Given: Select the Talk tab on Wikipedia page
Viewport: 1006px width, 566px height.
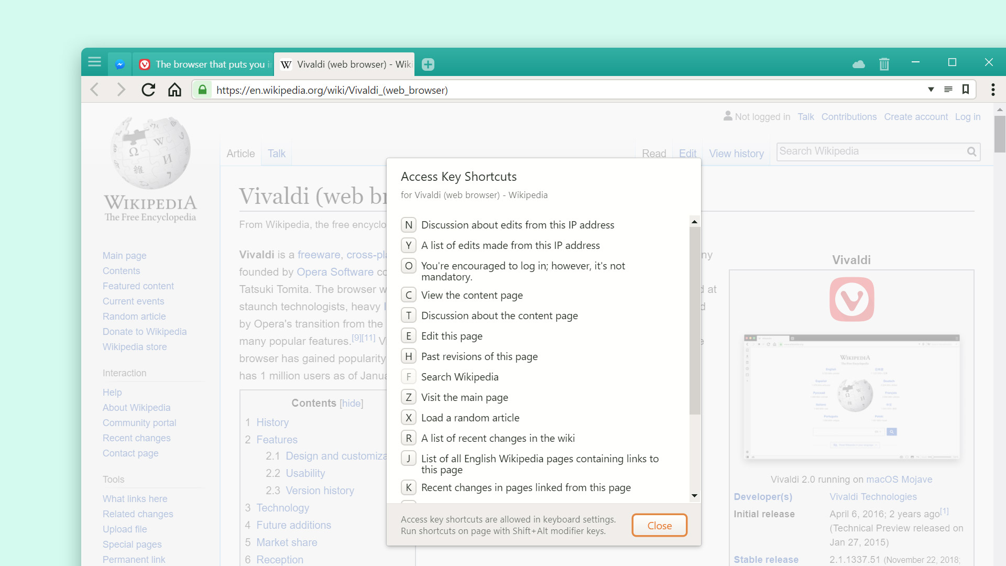Looking at the screenshot, I should pos(276,154).
